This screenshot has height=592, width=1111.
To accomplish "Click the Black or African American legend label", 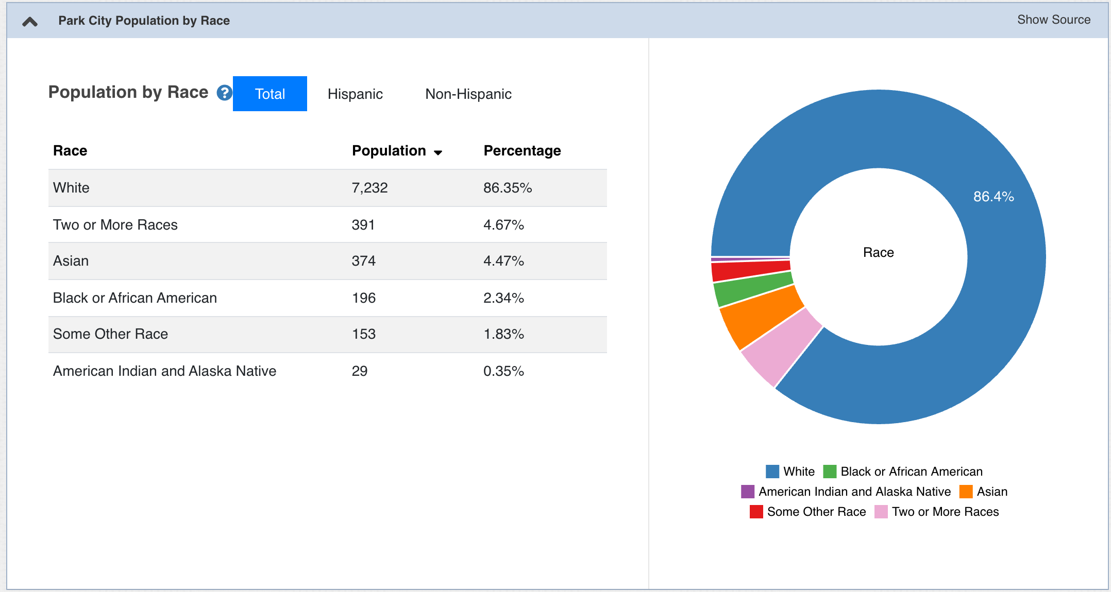I will 912,472.
